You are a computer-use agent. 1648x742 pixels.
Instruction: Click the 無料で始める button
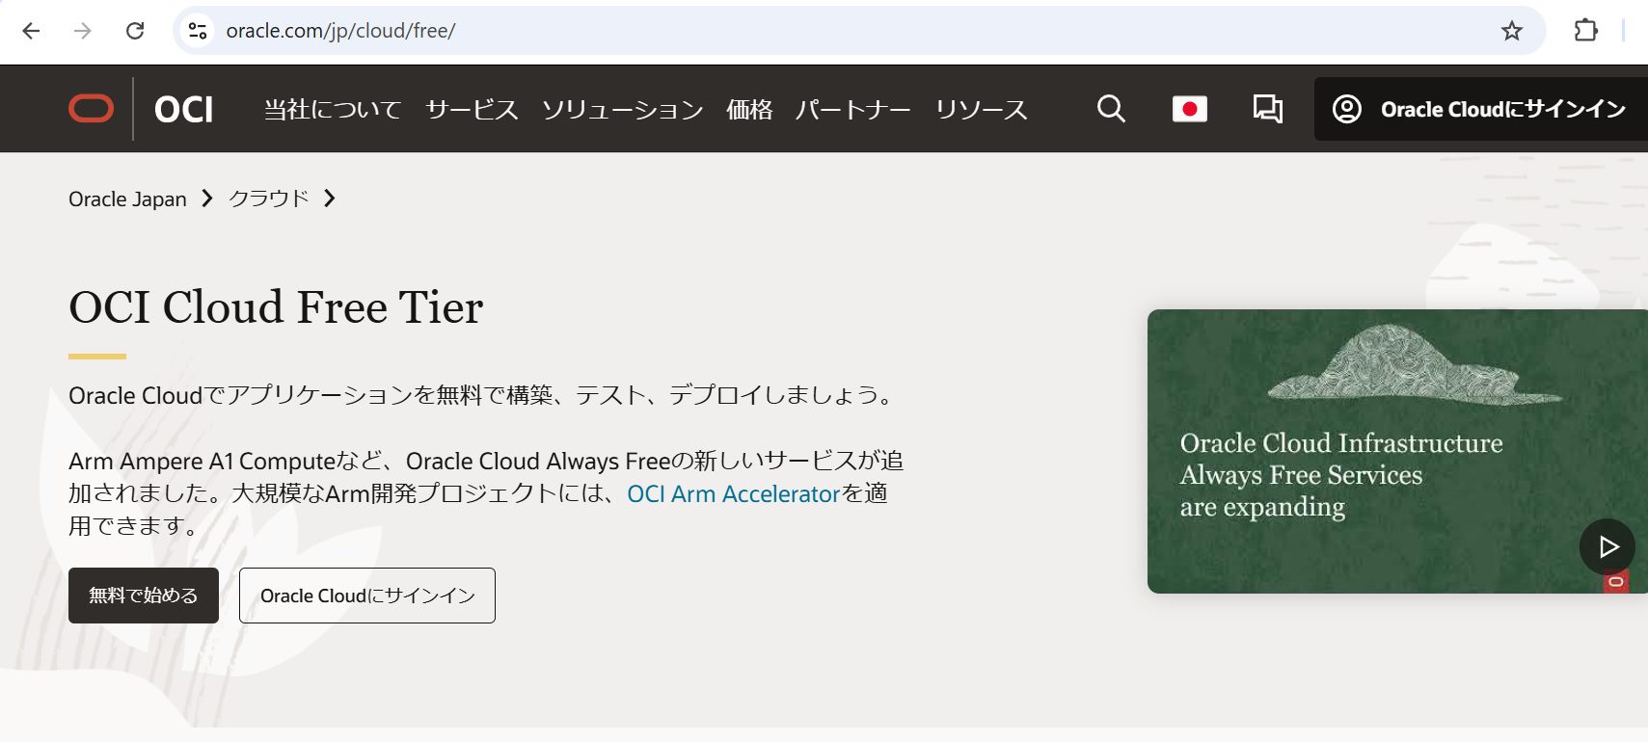pyautogui.click(x=144, y=596)
